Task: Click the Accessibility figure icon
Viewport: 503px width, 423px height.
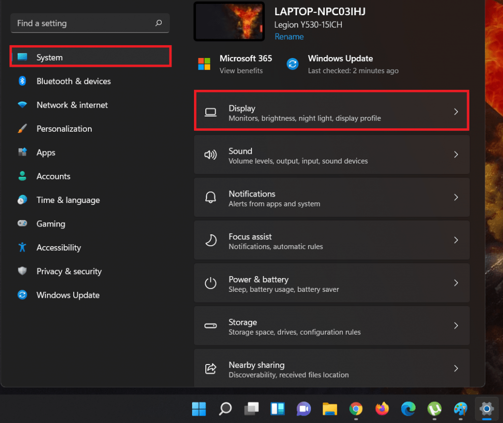Action: pyautogui.click(x=22, y=247)
